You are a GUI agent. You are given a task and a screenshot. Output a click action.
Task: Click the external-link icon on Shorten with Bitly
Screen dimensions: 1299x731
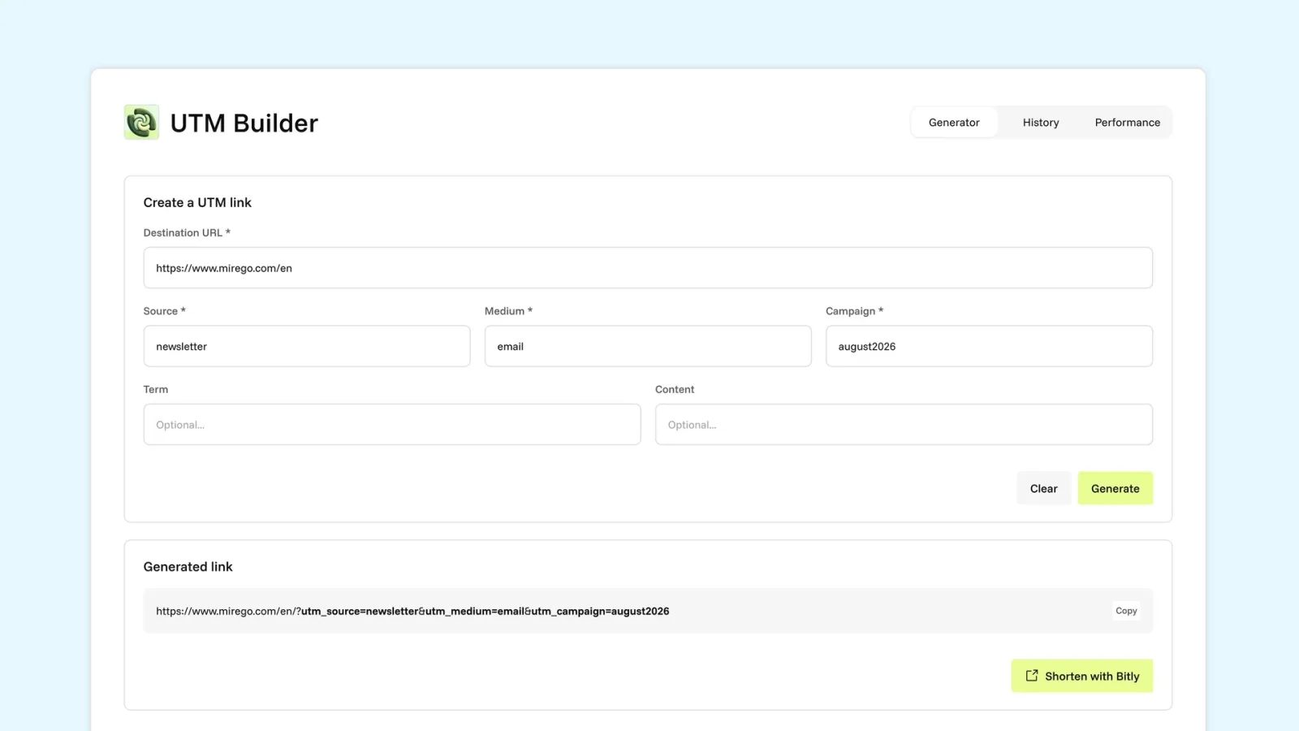pyautogui.click(x=1032, y=676)
